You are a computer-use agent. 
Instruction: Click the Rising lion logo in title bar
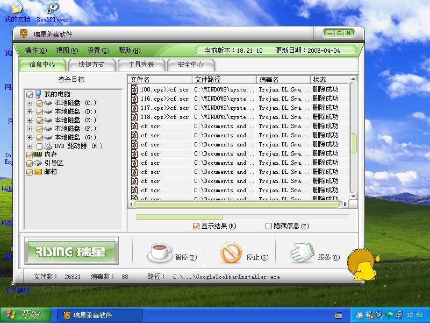click(24, 34)
